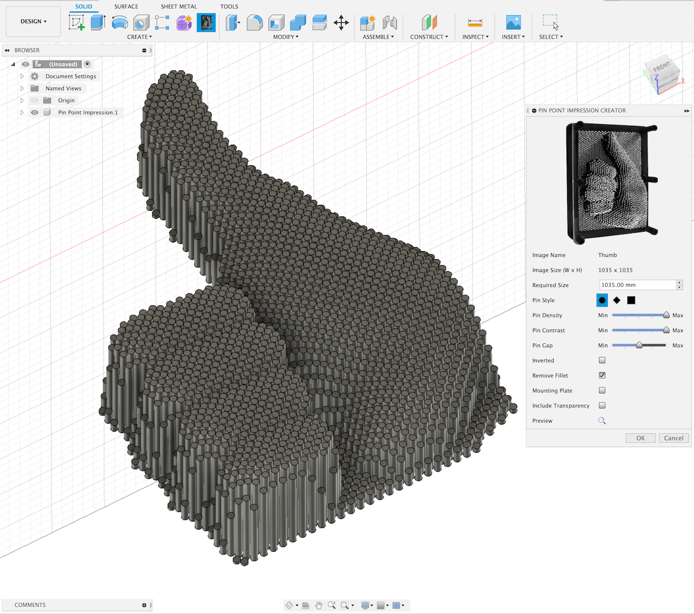This screenshot has height=614, width=694.
Task: Expand the Named Views tree node
Action: click(x=22, y=88)
